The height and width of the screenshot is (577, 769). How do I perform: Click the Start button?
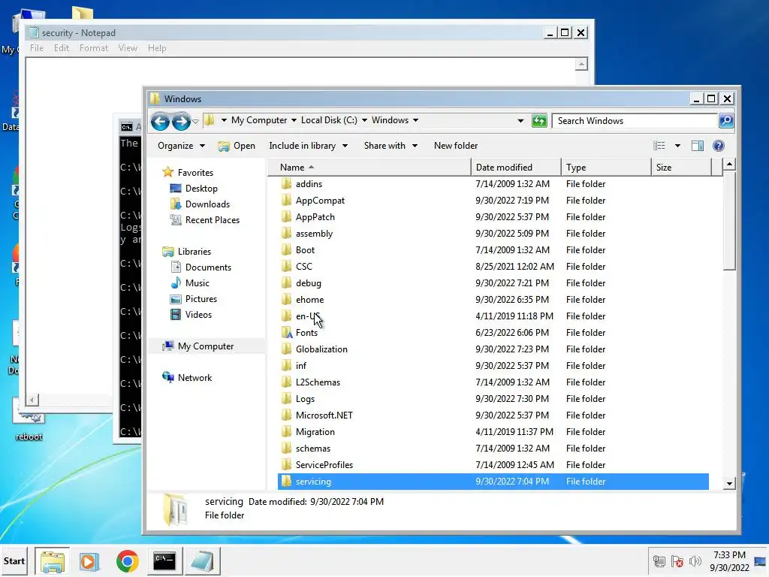point(14,561)
